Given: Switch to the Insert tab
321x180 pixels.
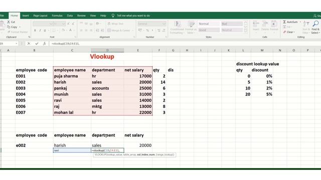Looking at the screenshot, I should 26,15.
